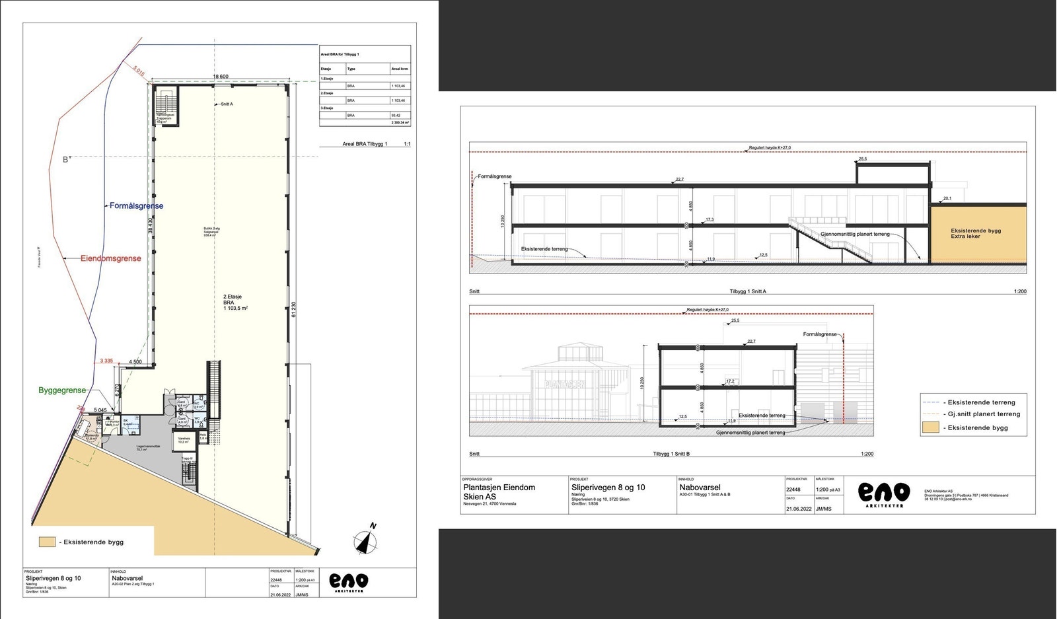Click the date 21.06.2022 on floor plan sheet
This screenshot has height=619, width=1057.
[x=280, y=595]
